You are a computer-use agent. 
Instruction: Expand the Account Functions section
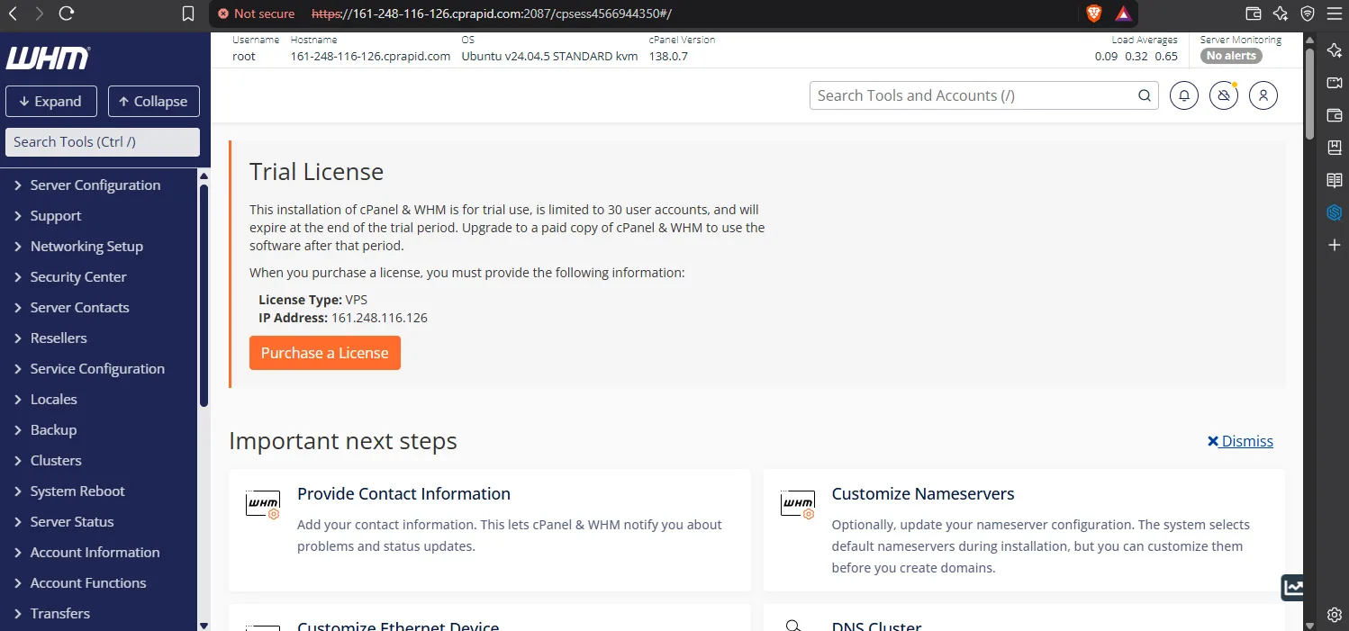pyautogui.click(x=88, y=583)
